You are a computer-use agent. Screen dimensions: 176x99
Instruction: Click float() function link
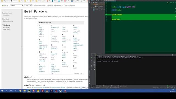(x=53, y=38)
